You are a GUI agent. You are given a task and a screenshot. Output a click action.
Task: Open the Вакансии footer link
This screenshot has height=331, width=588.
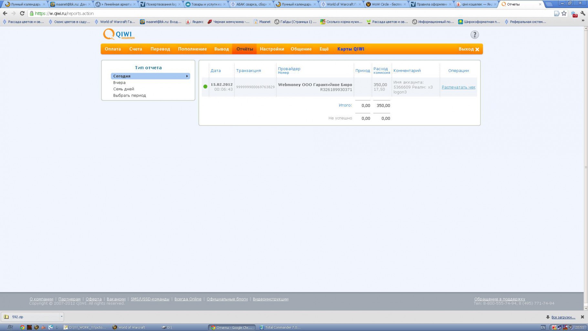116,299
